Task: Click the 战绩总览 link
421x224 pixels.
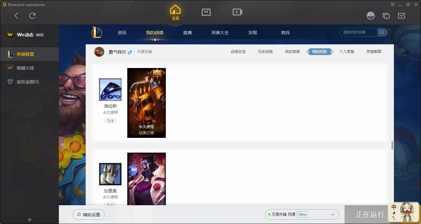Action: pos(238,51)
